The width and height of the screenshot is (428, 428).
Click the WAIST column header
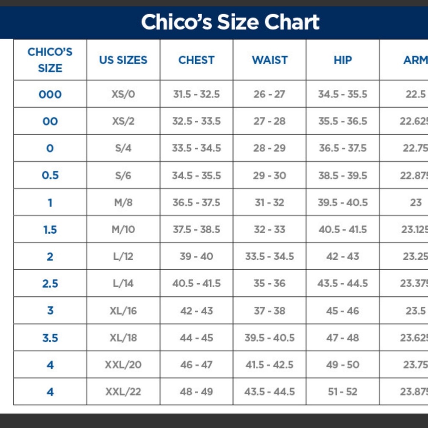click(269, 60)
